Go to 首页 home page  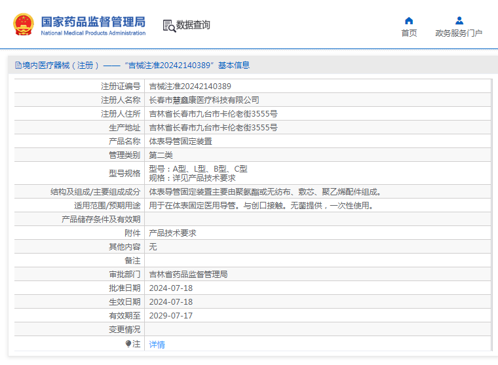(x=409, y=33)
